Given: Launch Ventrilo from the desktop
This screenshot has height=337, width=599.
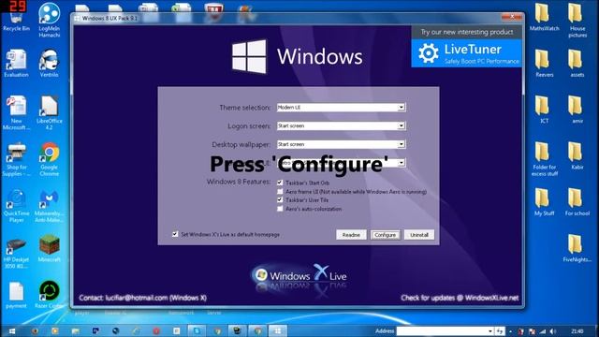Looking at the screenshot, I should (x=50, y=63).
